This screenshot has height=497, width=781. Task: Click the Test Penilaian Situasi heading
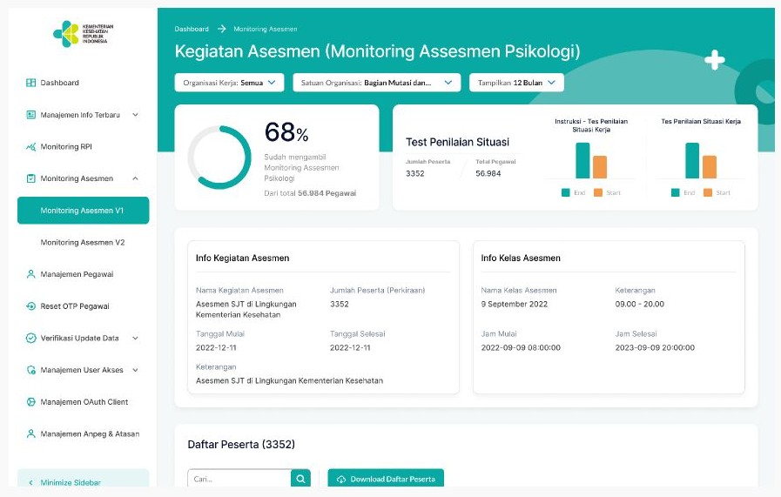coord(457,142)
